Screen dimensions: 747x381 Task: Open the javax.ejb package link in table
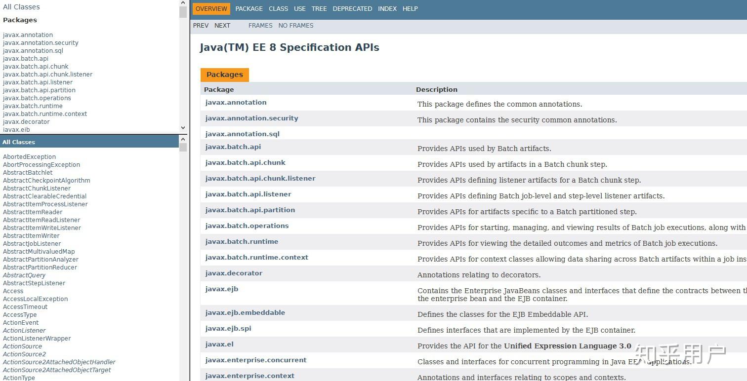(222, 289)
